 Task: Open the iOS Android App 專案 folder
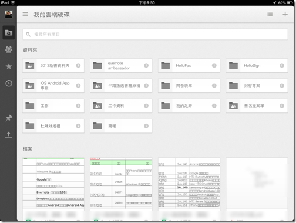coord(53,86)
